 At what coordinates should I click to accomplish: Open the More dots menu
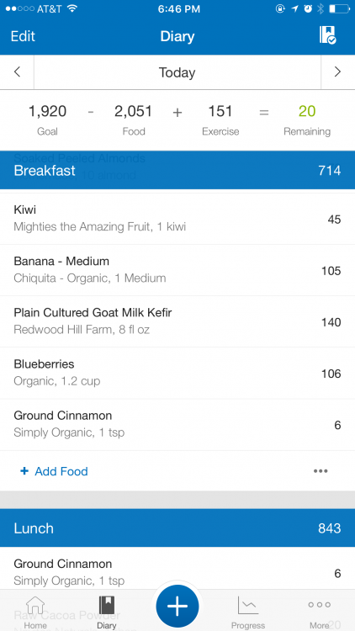click(319, 604)
